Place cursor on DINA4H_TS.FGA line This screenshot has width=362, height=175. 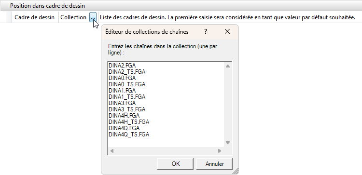tap(129, 122)
